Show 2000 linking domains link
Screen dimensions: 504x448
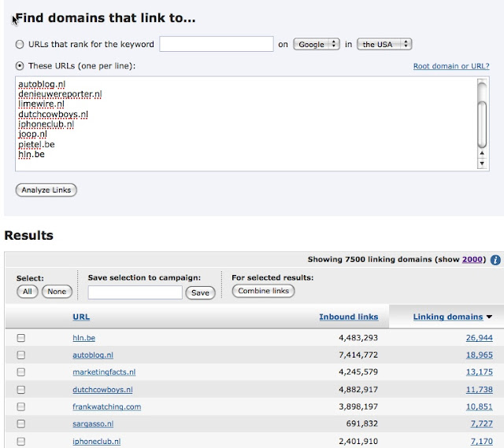click(472, 259)
